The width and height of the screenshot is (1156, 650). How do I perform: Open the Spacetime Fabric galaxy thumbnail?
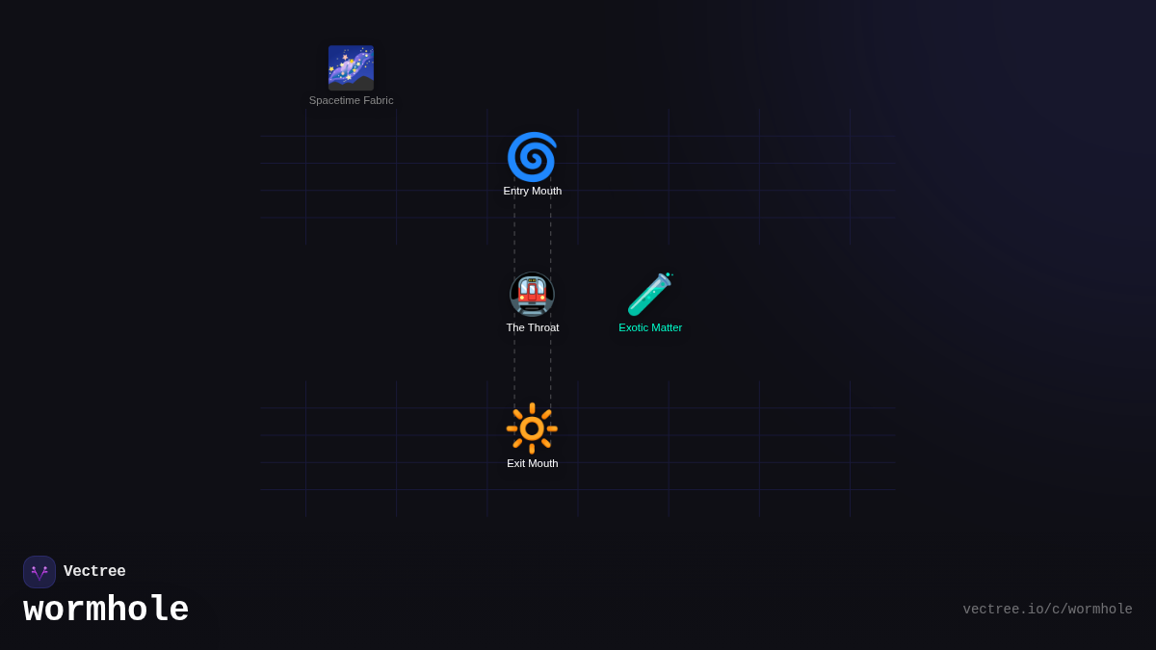pos(351,68)
